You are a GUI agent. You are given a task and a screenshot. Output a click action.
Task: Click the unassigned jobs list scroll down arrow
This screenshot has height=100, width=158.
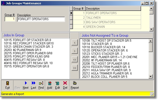151,77
